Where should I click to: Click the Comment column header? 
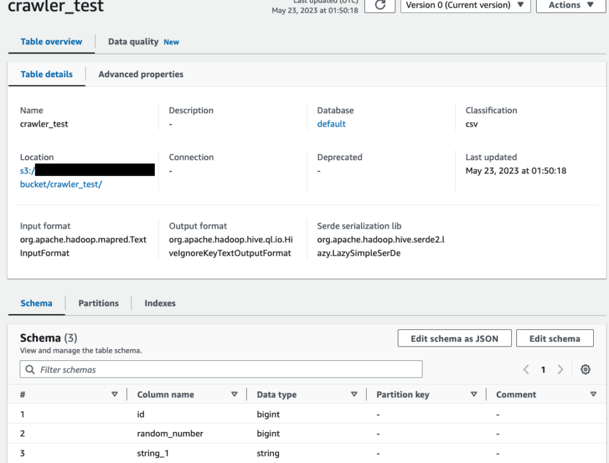tap(516, 395)
